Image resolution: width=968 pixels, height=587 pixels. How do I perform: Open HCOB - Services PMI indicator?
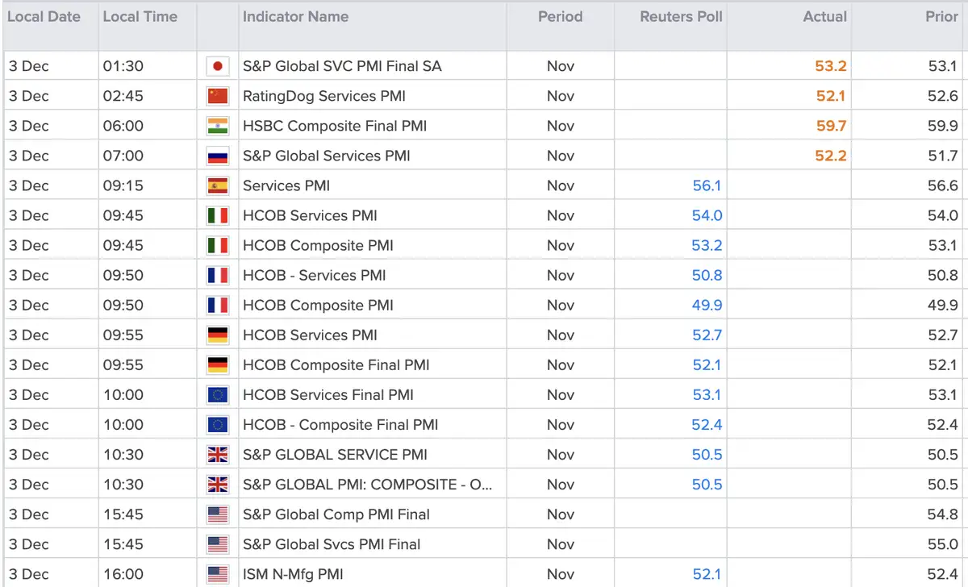(x=315, y=275)
